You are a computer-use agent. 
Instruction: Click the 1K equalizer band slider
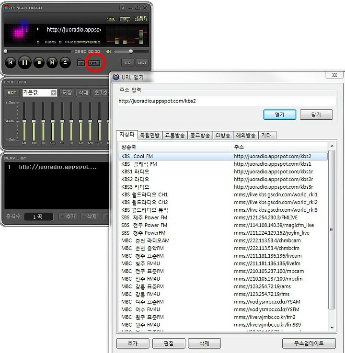pyautogui.click(x=62, y=121)
